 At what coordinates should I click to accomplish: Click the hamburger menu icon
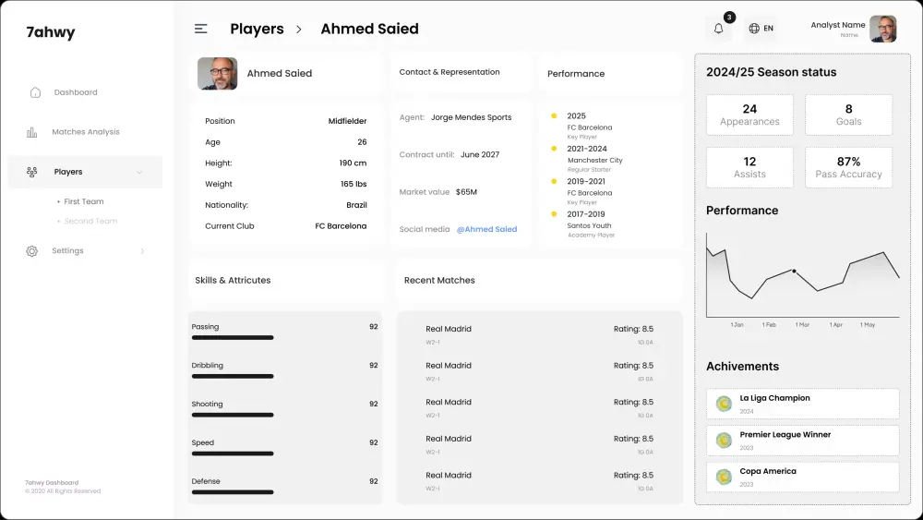point(200,29)
